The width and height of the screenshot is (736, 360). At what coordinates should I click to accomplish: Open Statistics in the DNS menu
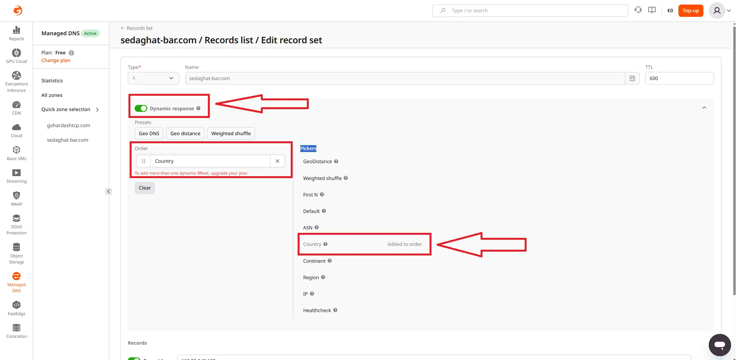[x=52, y=81]
